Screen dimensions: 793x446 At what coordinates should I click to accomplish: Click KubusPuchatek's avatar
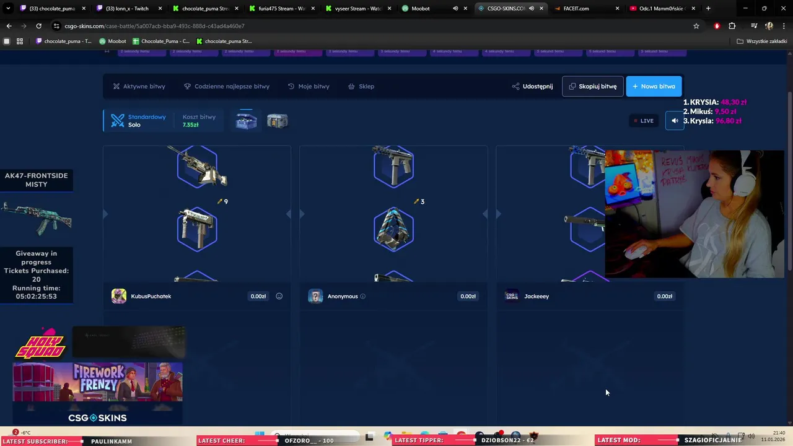(119, 296)
